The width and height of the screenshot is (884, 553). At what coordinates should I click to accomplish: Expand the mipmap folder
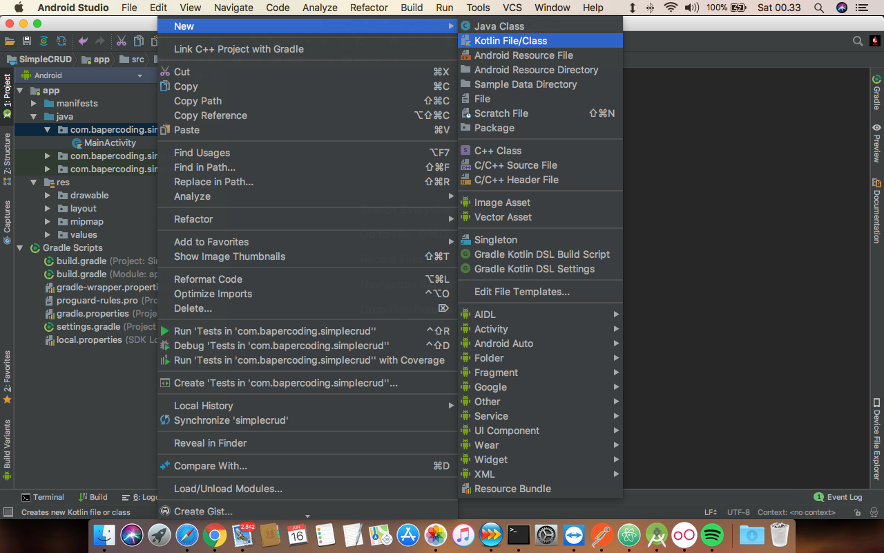(47, 222)
